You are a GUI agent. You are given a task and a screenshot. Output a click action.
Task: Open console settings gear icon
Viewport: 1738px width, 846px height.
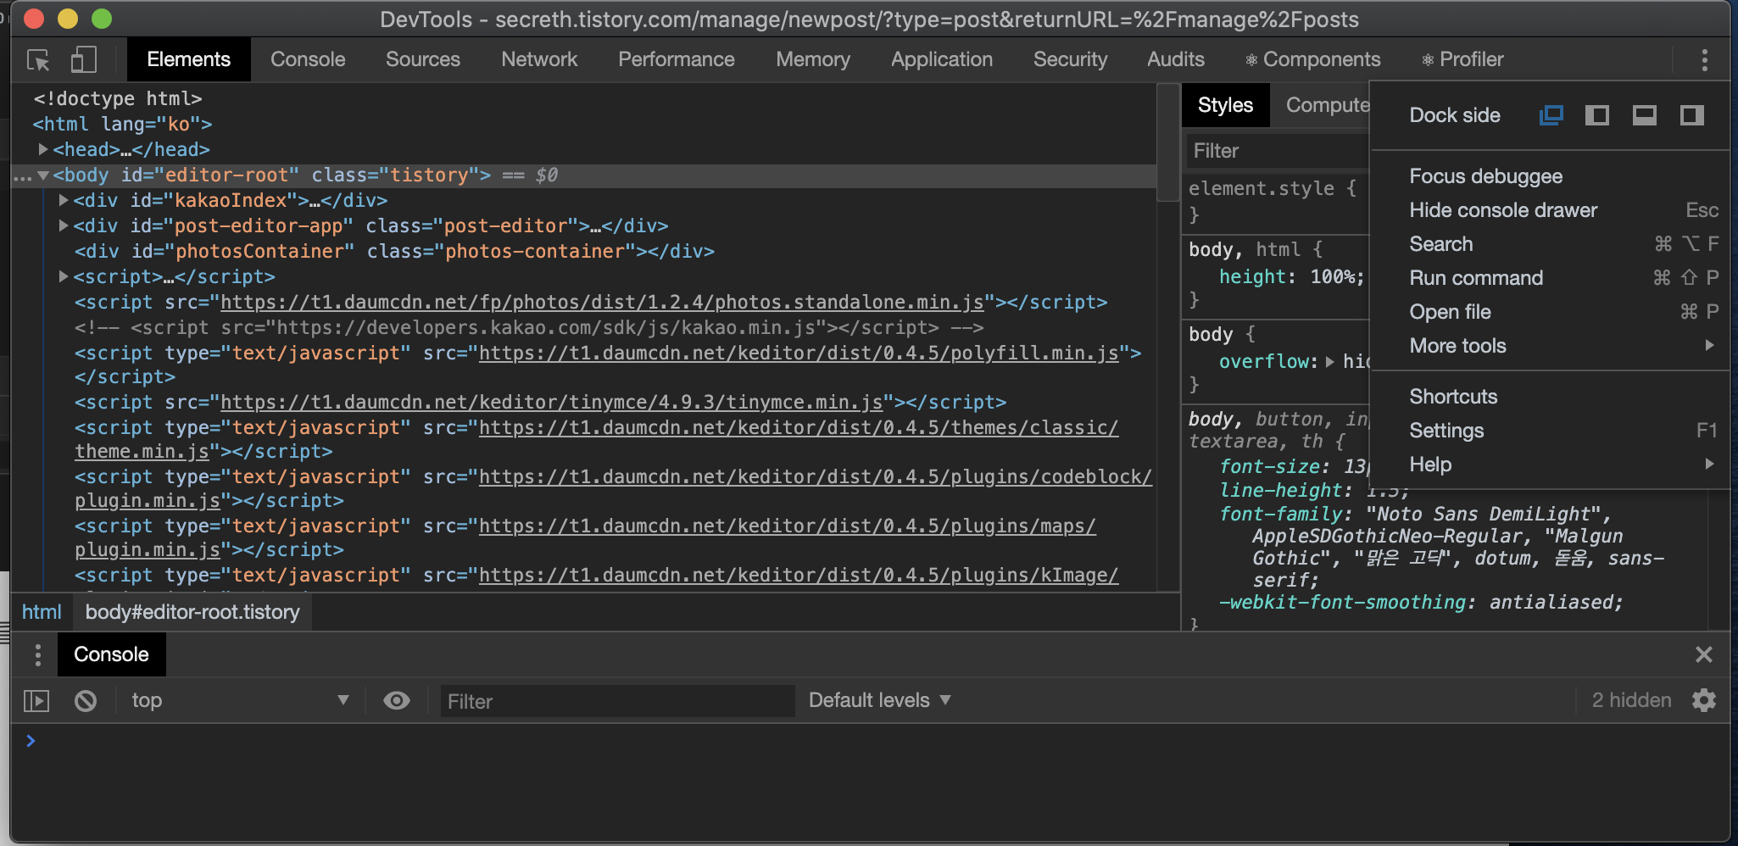1704,700
